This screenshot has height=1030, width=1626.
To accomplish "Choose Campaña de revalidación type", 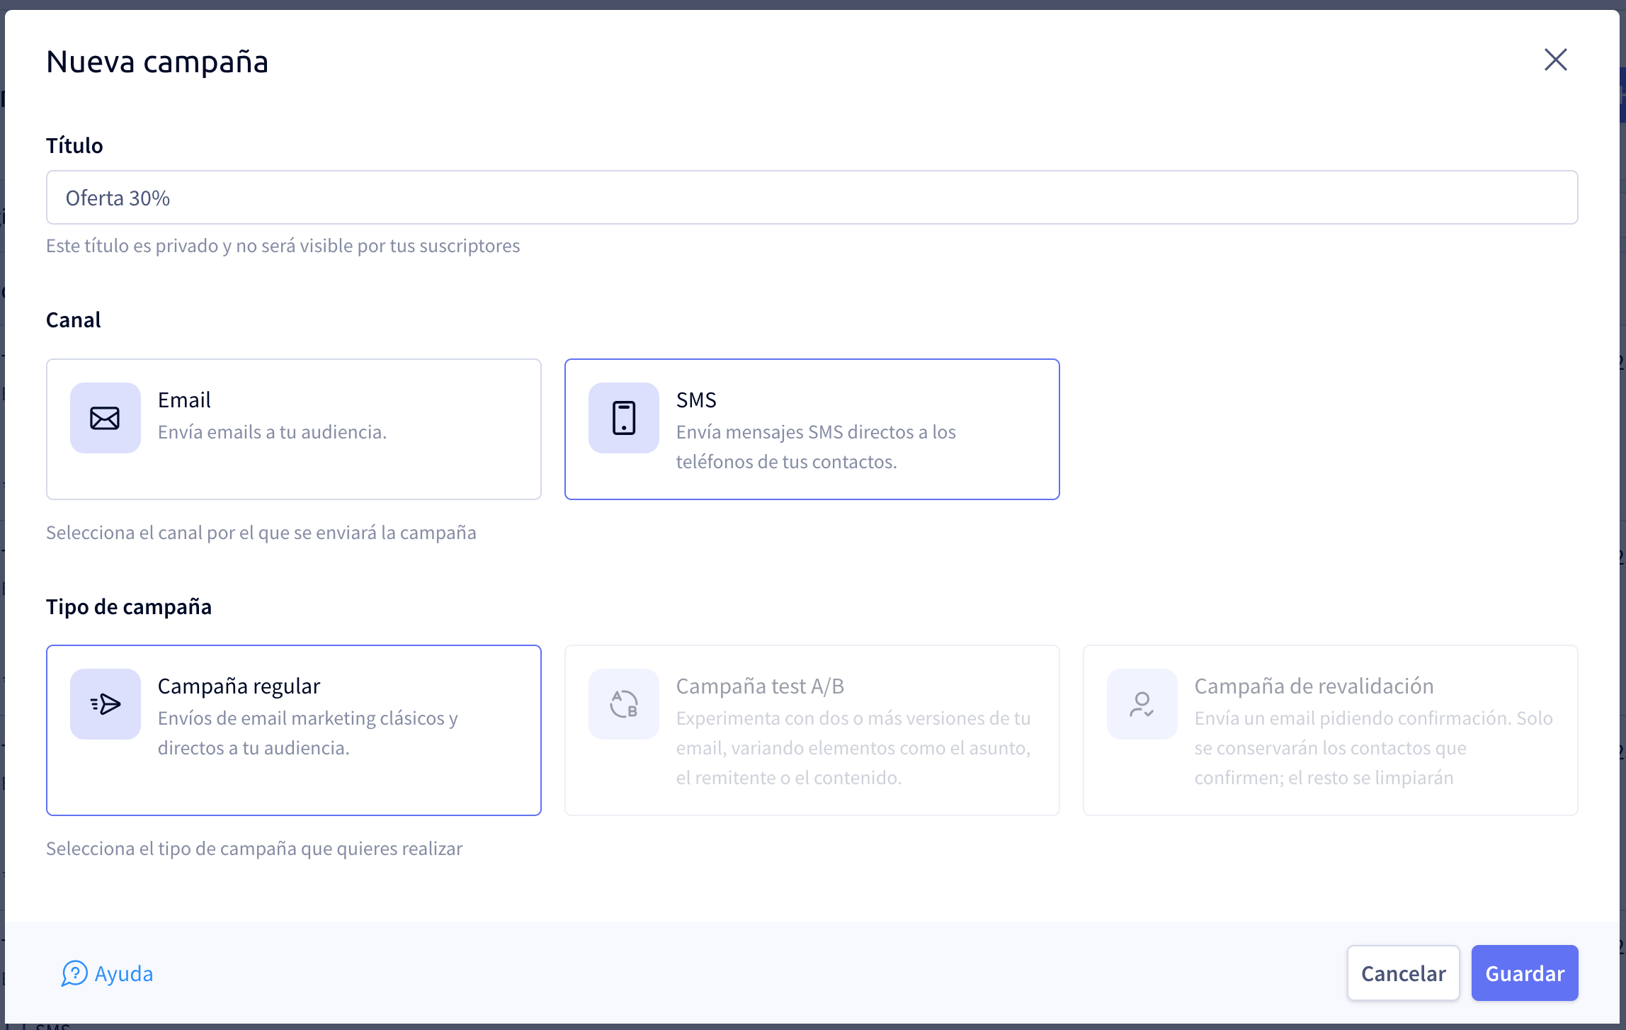I will click(x=1330, y=730).
